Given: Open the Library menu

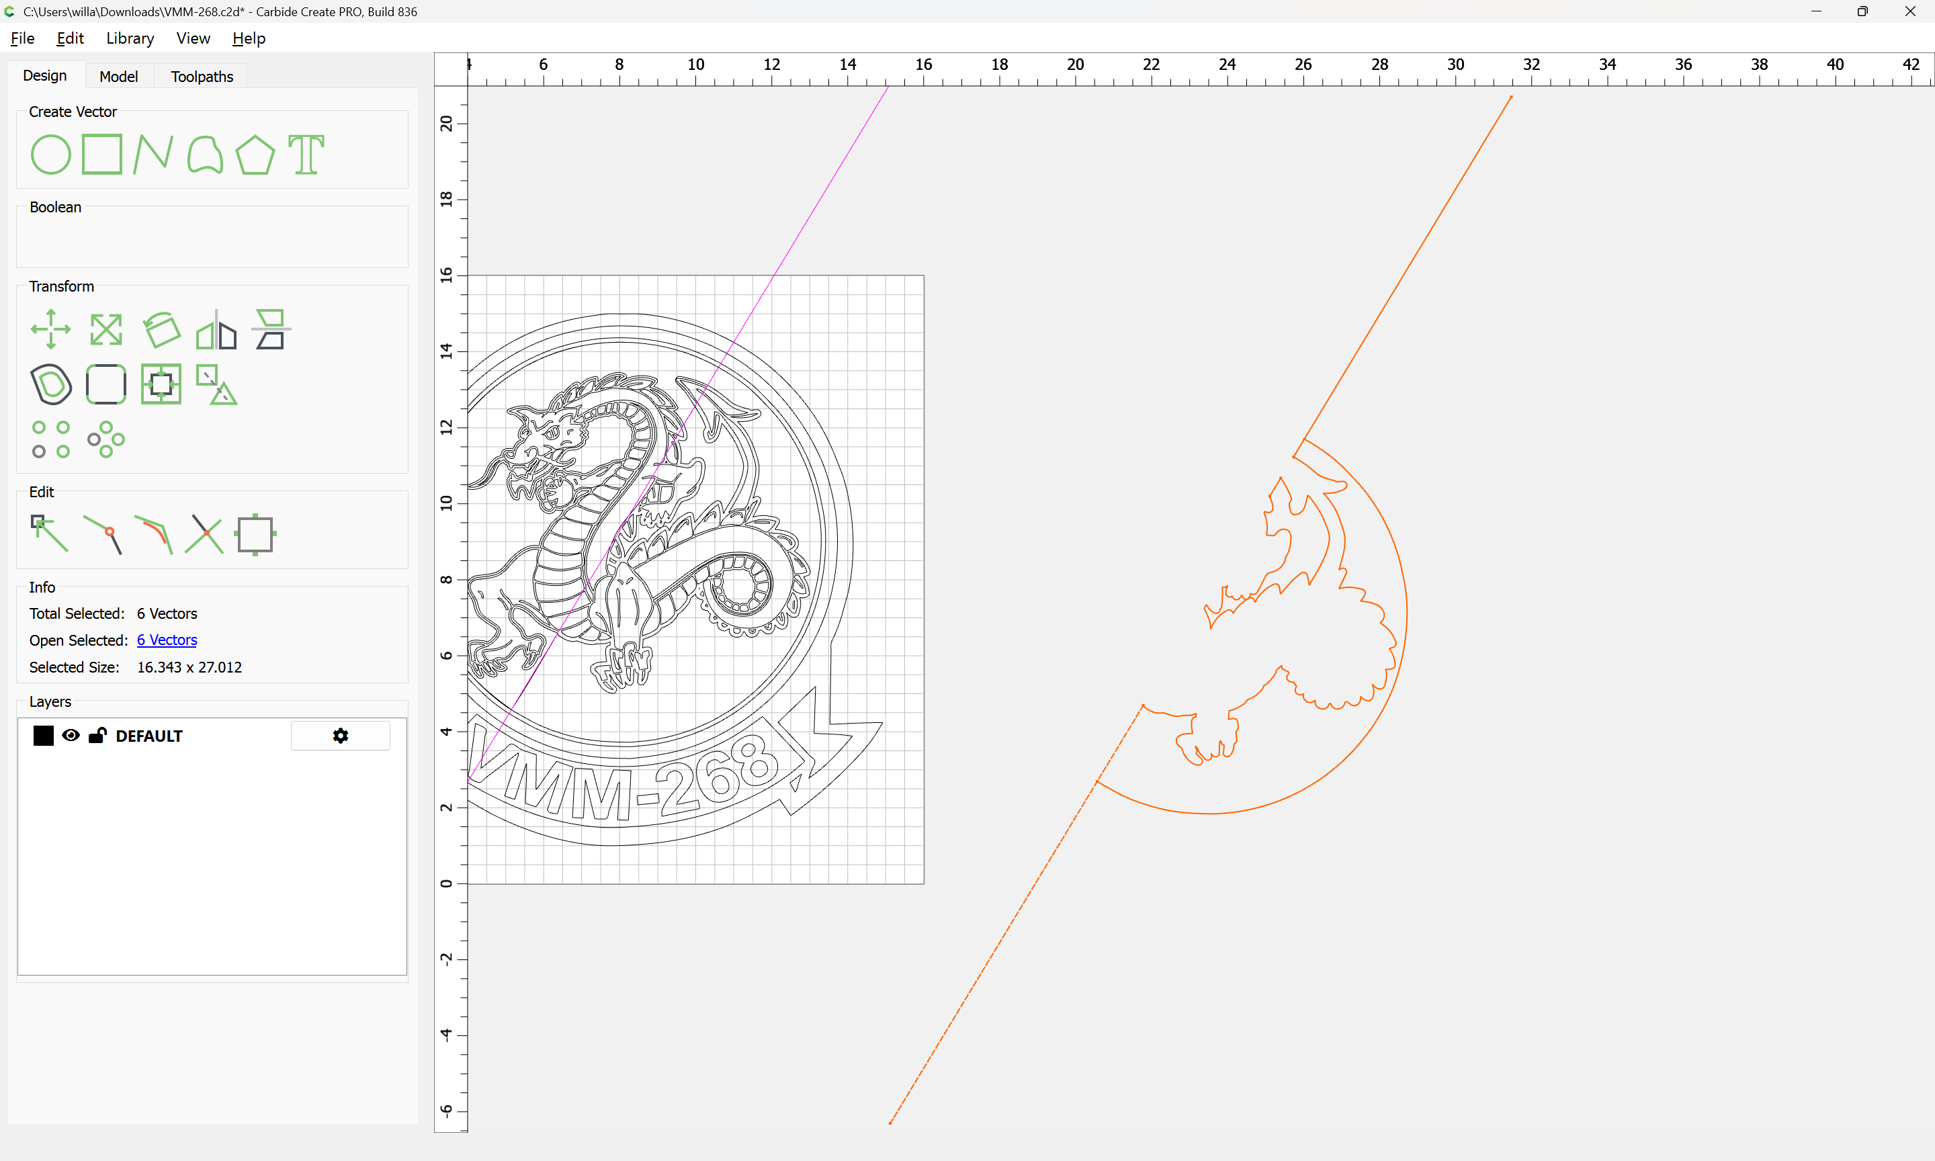Looking at the screenshot, I should (130, 38).
